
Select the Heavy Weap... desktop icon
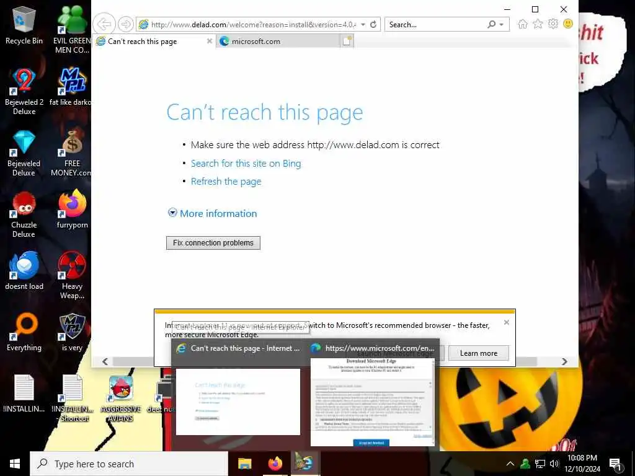point(72,276)
